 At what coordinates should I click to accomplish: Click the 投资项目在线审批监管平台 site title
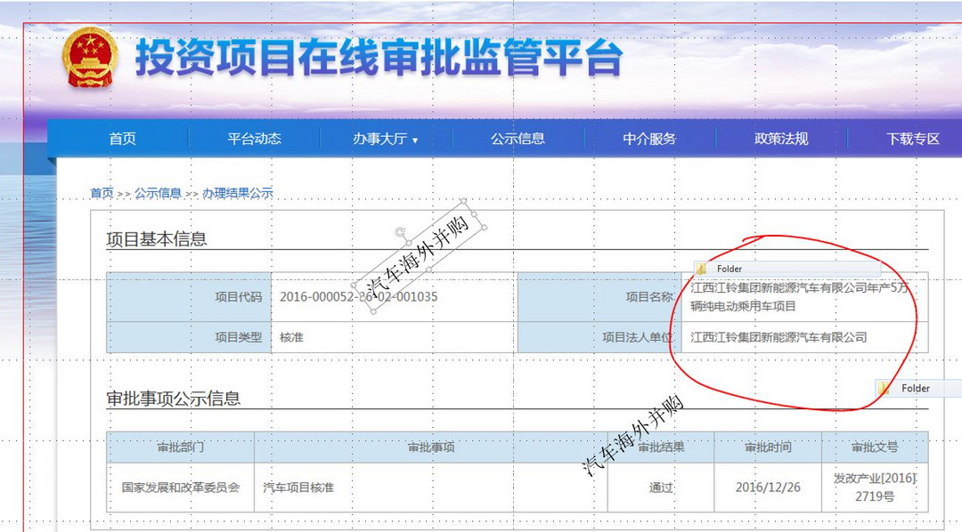pos(379,58)
